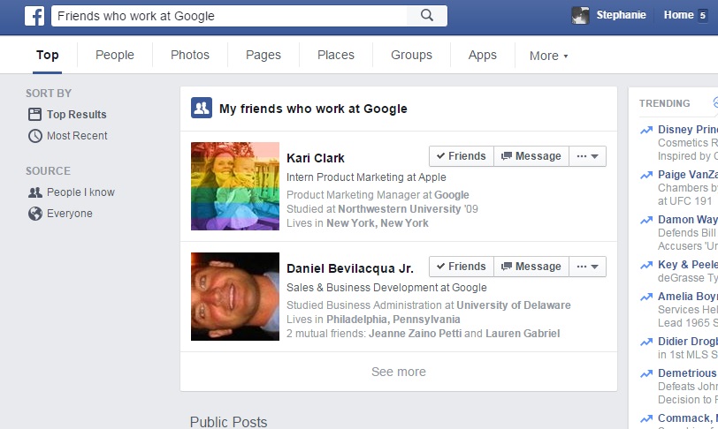The image size is (718, 429).
Task: Click See more friends link
Action: pos(398,372)
